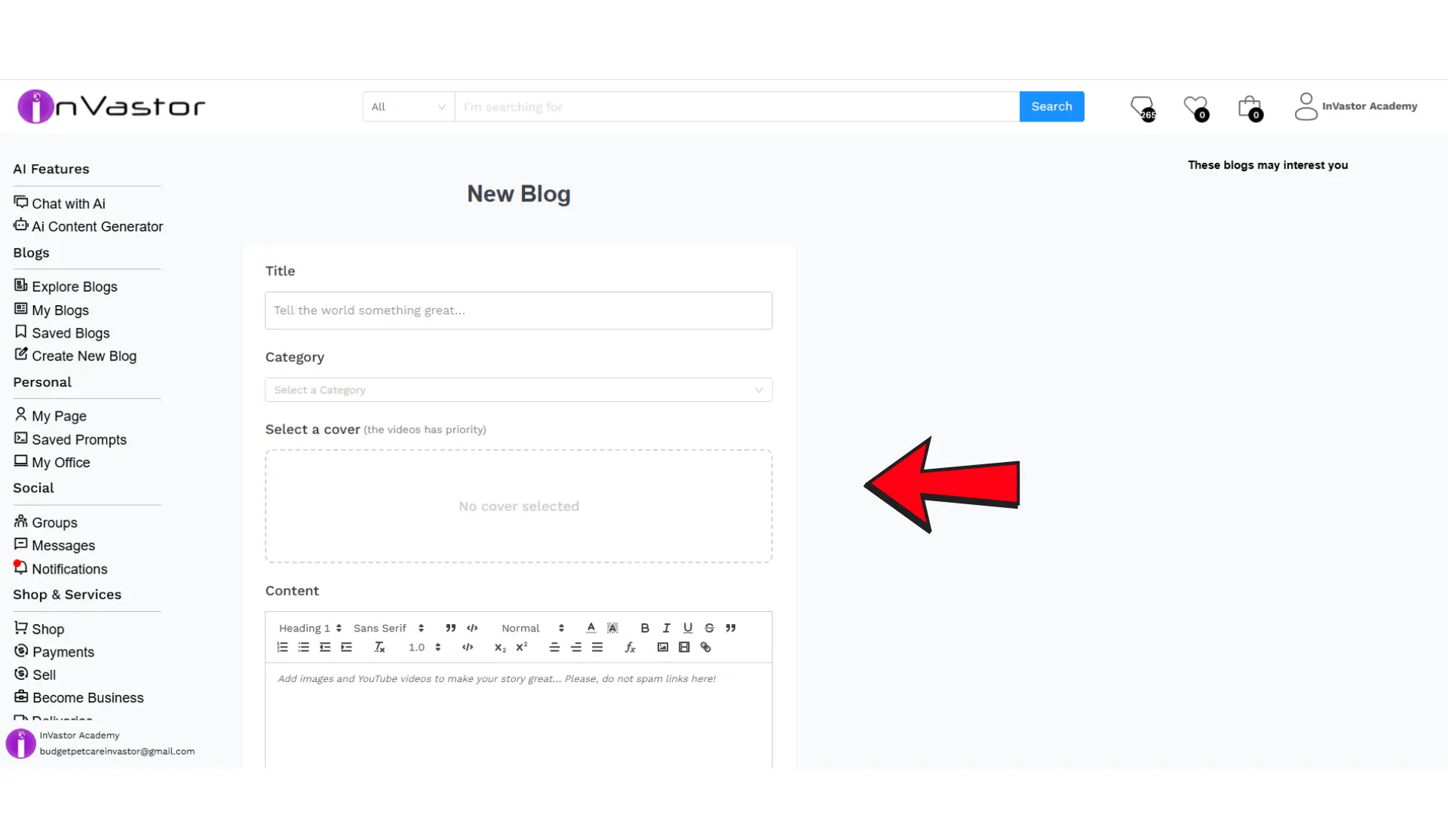This screenshot has height=814, width=1448.
Task: Open the wishlist heart icon
Action: [x=1195, y=107]
